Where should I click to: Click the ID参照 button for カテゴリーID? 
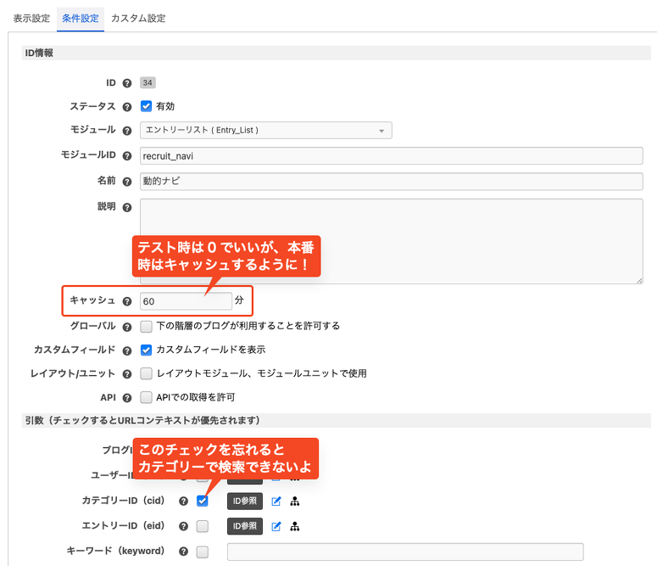click(245, 502)
